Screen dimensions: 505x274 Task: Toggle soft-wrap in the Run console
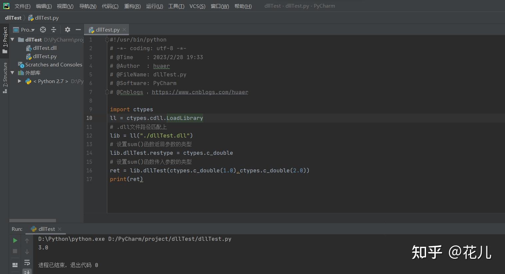(x=27, y=263)
